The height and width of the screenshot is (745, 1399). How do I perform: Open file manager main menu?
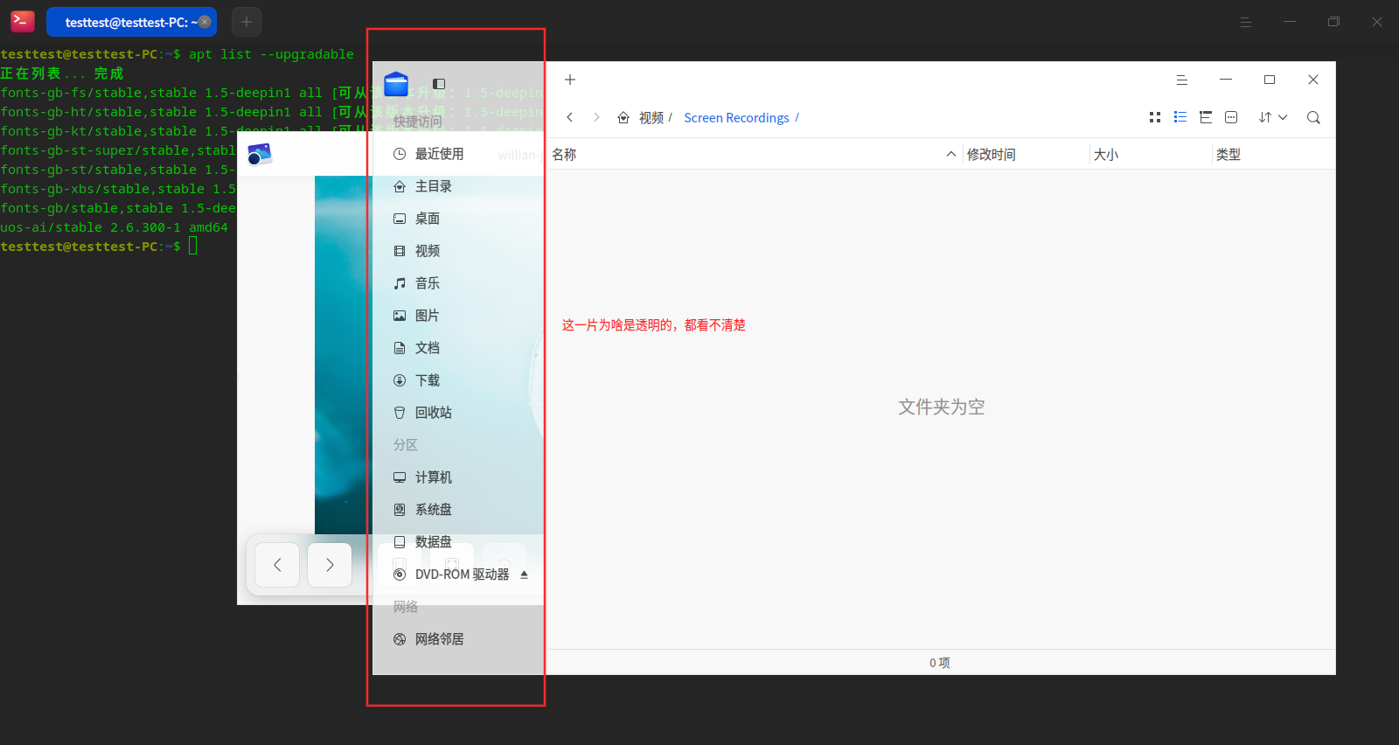[x=1182, y=80]
